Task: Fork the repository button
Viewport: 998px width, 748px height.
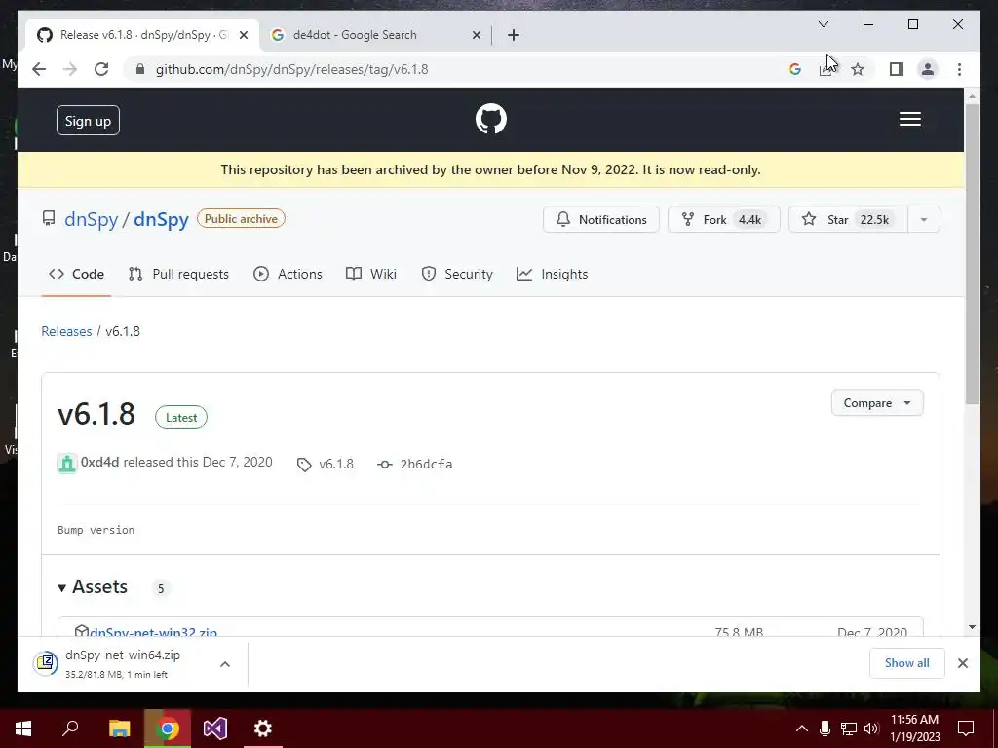Action: (723, 219)
